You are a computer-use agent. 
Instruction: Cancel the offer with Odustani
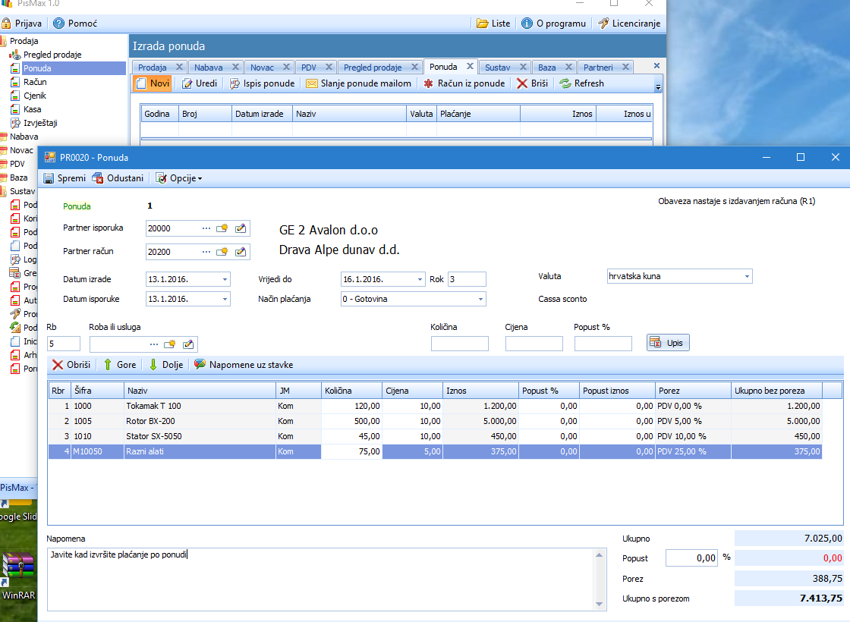click(x=118, y=178)
